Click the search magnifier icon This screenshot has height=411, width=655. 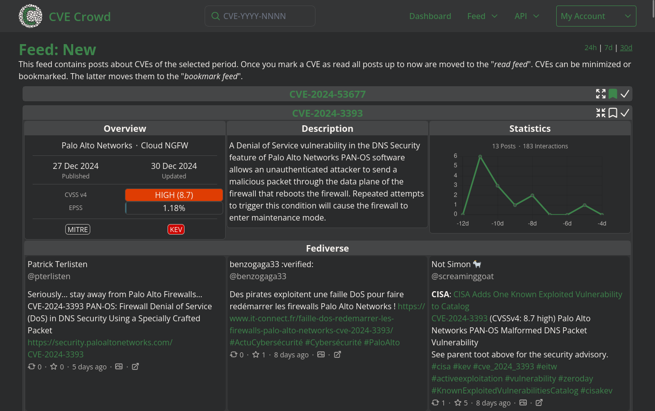coord(216,16)
